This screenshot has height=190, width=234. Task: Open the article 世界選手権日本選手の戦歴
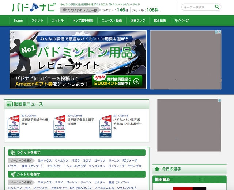point(80,122)
